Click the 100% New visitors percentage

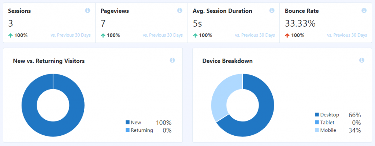pyautogui.click(x=164, y=123)
